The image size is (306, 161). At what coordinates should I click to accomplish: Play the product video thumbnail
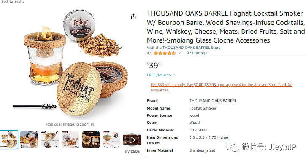[x=132, y=140]
